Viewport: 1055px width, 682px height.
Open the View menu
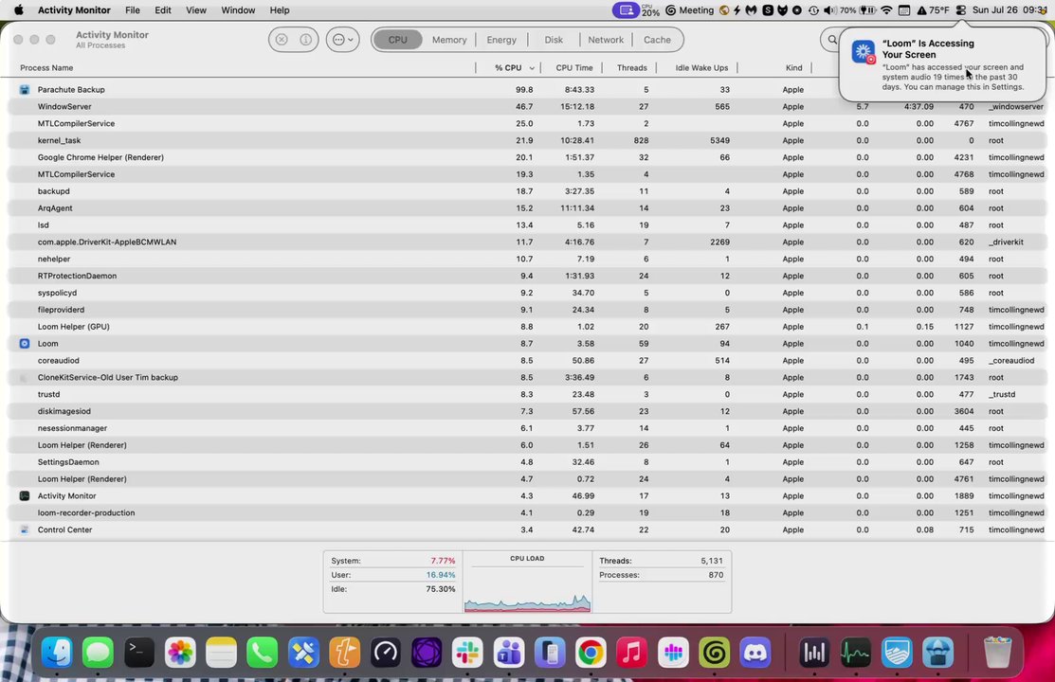click(x=196, y=10)
